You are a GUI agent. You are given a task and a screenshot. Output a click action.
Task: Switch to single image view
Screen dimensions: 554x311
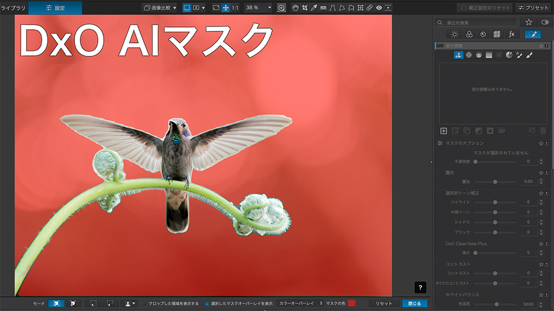(x=187, y=8)
